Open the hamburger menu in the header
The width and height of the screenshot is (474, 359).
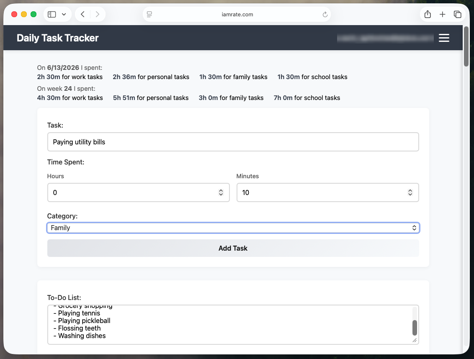pos(444,38)
